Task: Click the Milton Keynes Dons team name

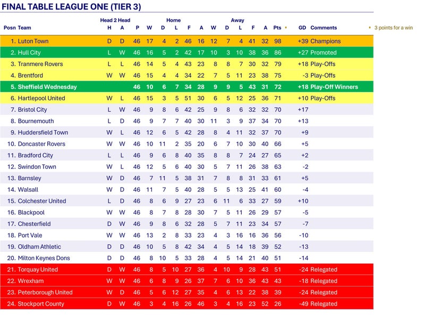Action: [44, 258]
